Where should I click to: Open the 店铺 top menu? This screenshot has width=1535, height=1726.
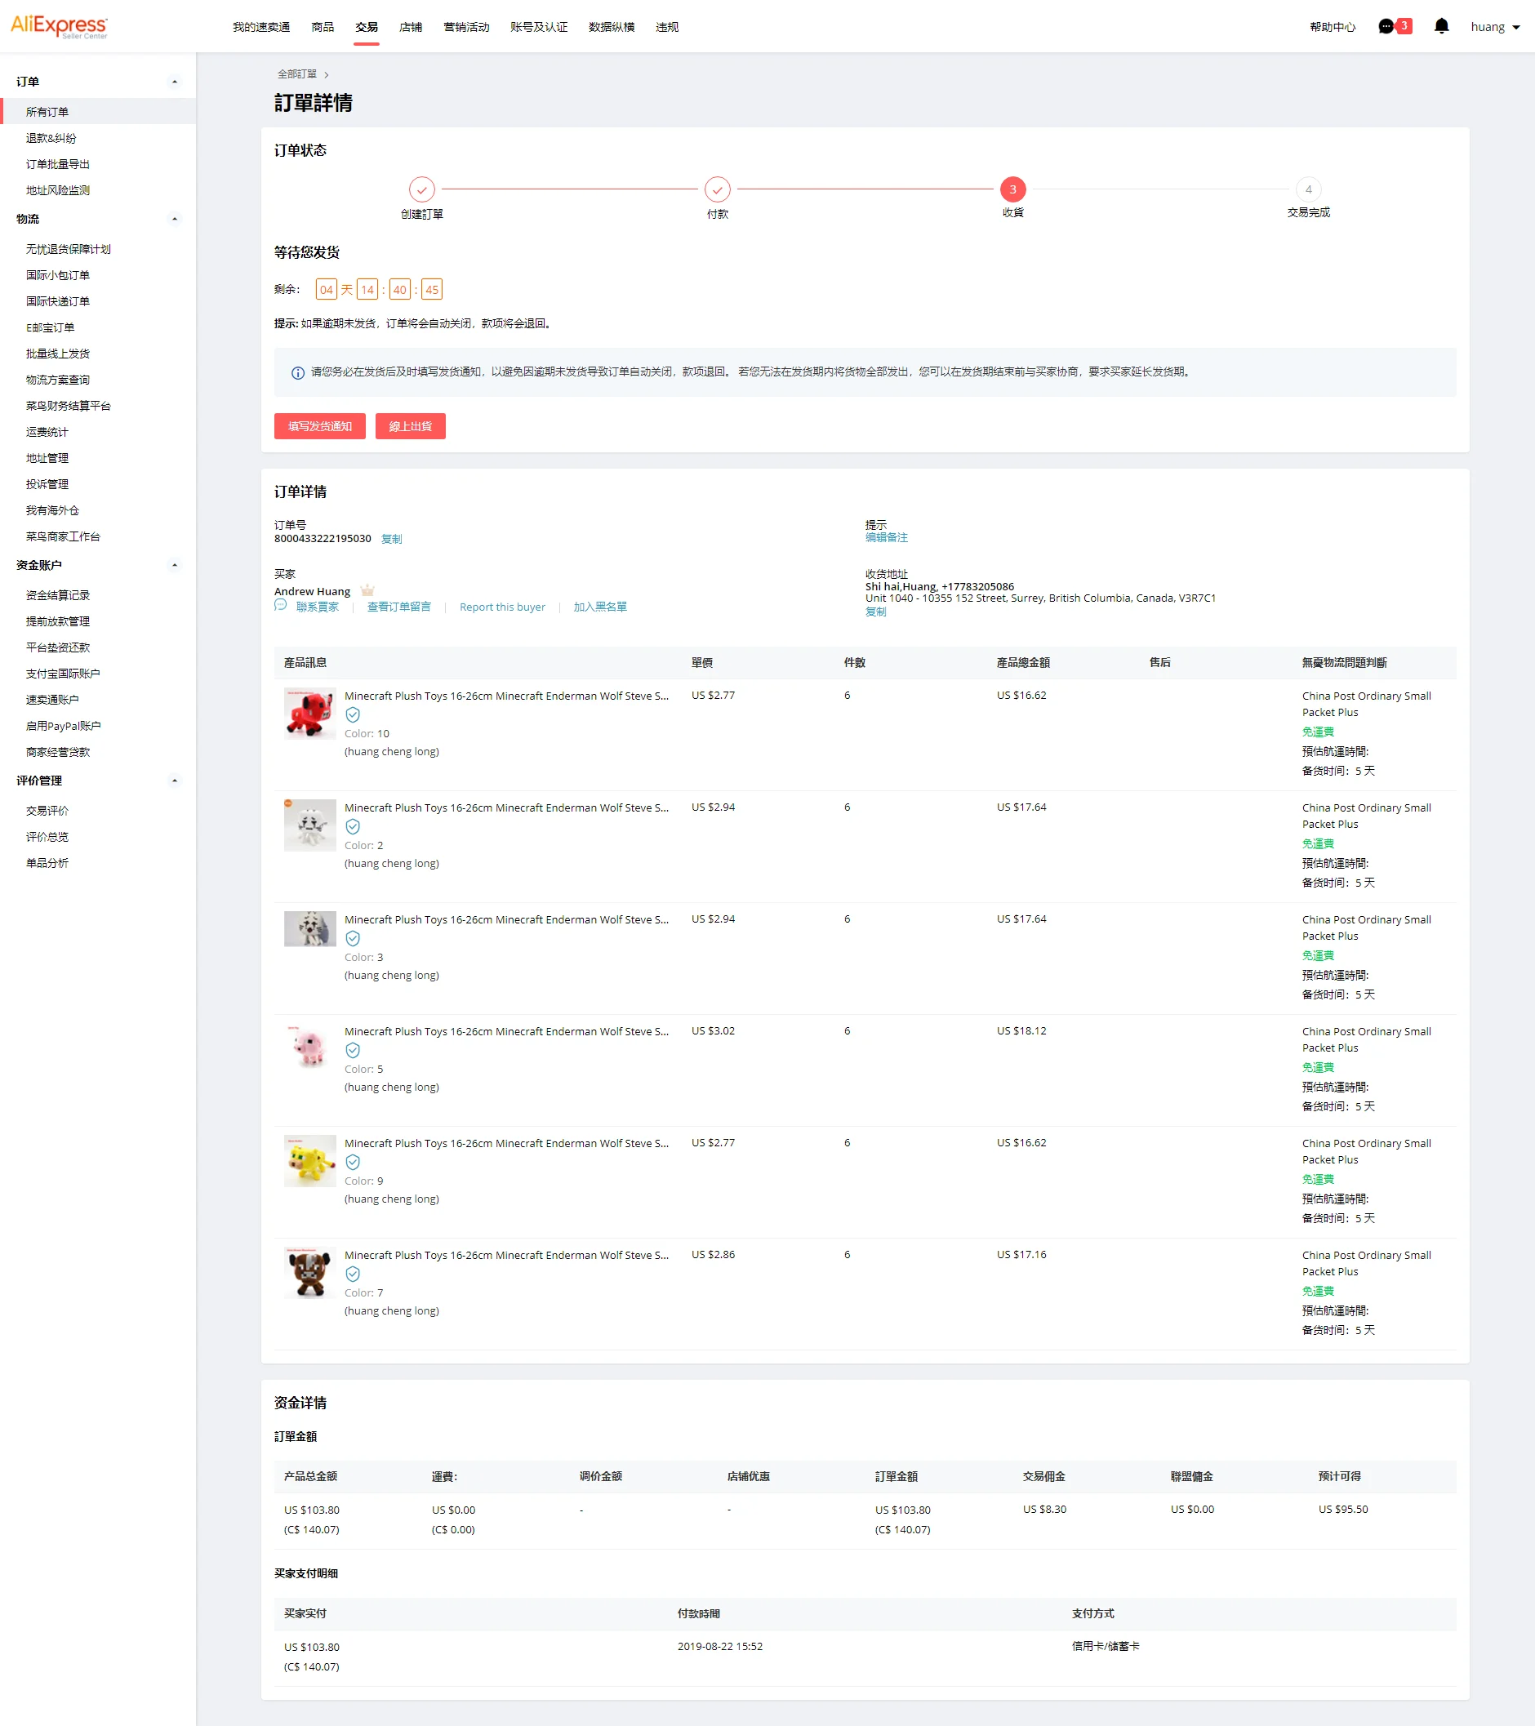click(x=411, y=27)
